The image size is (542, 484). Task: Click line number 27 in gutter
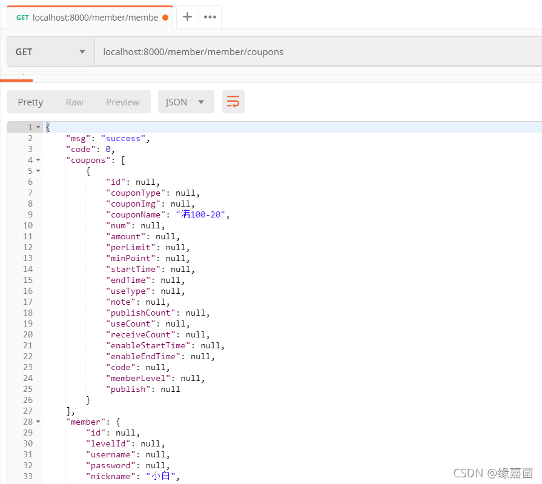pyautogui.click(x=28, y=411)
